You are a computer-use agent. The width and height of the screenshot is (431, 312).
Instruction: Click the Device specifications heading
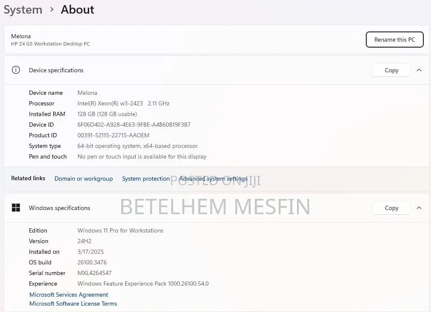click(56, 70)
